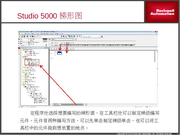180x135 pixels.
Task: Open the Tools menu
Action: [x=52, y=34]
